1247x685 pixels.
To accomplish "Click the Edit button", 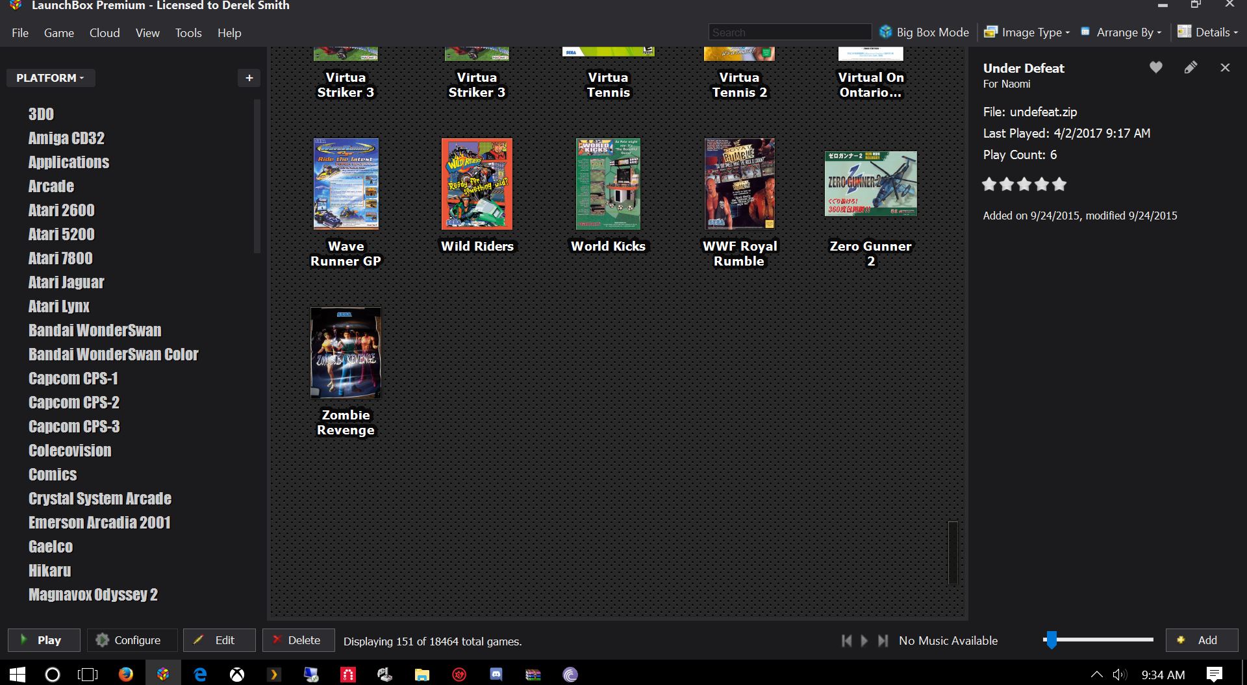I will coord(220,640).
